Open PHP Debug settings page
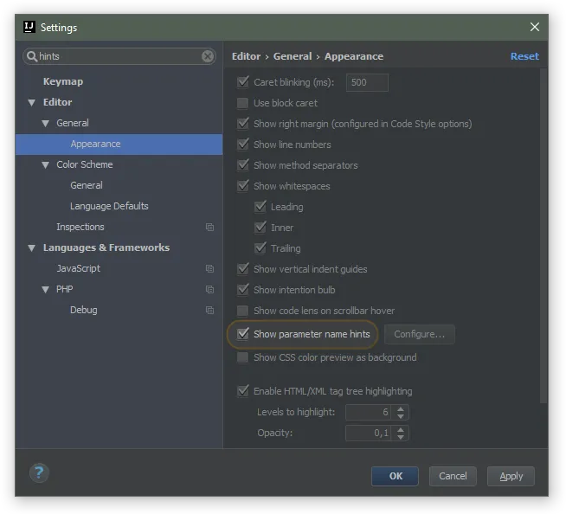566x514 pixels. point(83,310)
